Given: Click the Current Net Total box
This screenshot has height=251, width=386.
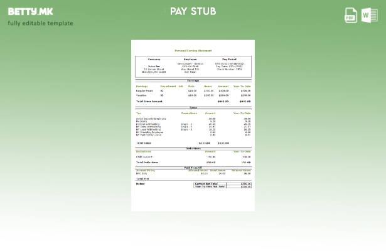Looking at the screenshot, I should (223, 184).
